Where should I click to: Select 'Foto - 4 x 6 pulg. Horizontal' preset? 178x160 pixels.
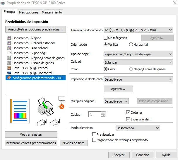[35, 73]
